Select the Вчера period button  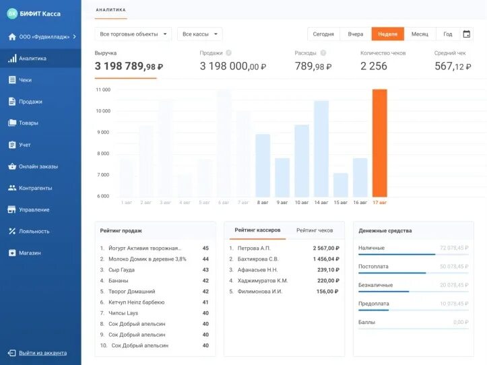[356, 34]
